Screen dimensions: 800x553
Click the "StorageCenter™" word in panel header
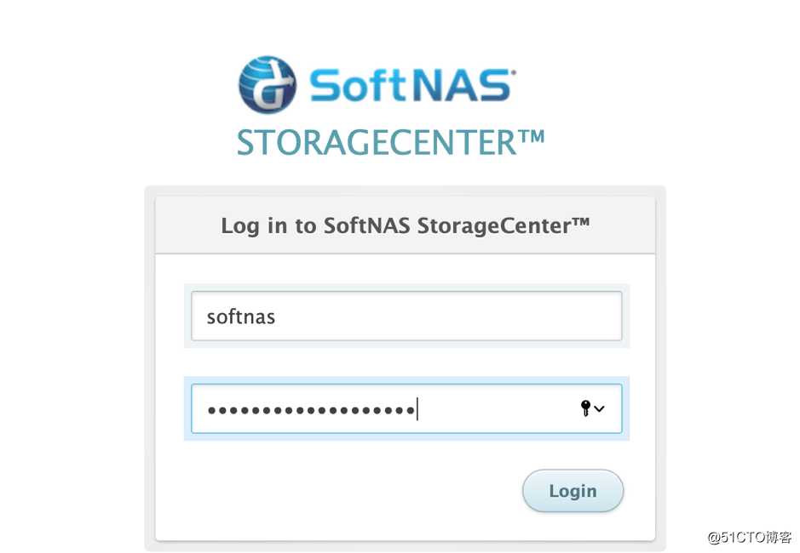click(x=504, y=225)
